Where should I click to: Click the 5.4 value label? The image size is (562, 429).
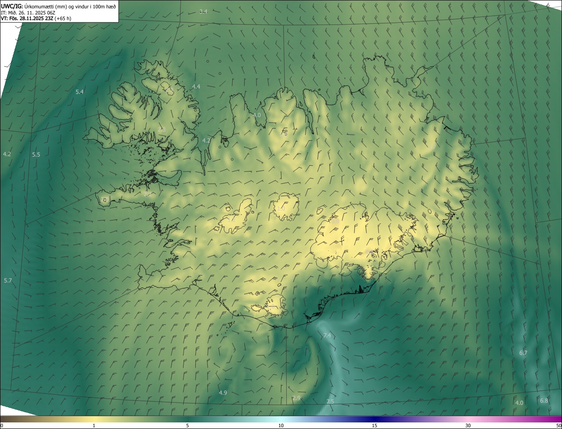(x=79, y=92)
